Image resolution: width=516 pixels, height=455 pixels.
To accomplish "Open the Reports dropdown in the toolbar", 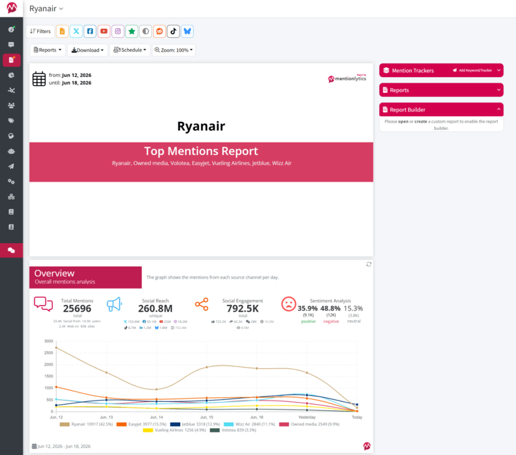I will pos(47,50).
